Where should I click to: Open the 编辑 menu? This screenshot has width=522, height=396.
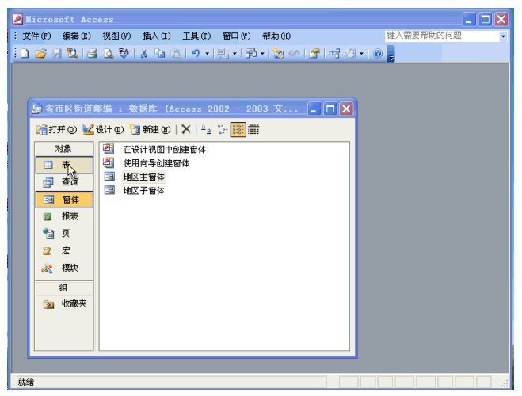[x=76, y=36]
